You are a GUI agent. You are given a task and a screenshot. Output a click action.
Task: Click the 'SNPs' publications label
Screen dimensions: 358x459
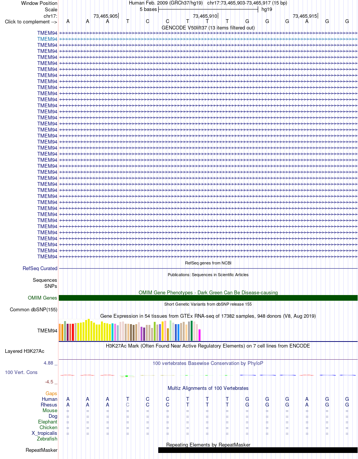point(51,286)
